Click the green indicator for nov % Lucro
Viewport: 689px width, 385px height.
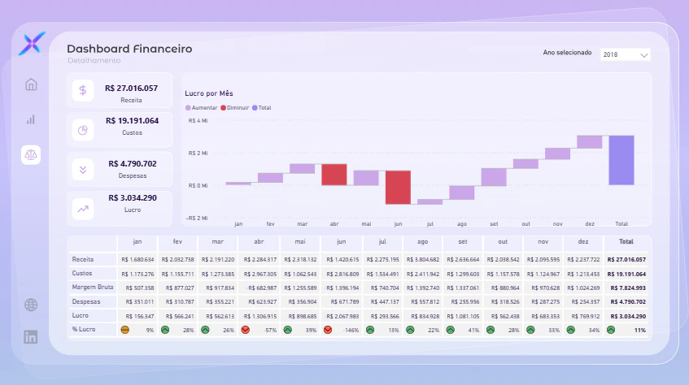530,330
